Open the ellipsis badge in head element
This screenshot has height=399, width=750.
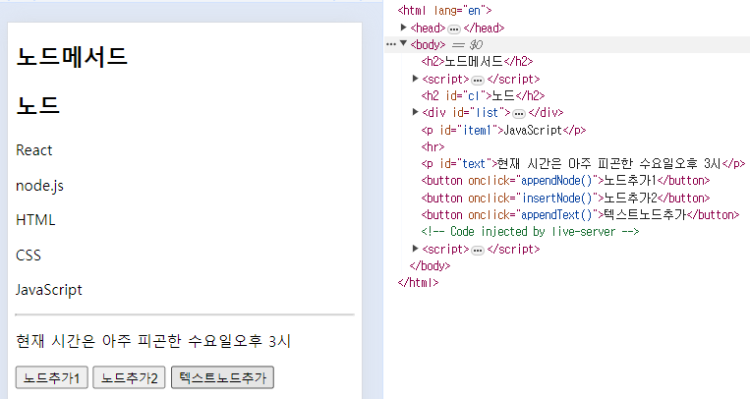coord(454,28)
